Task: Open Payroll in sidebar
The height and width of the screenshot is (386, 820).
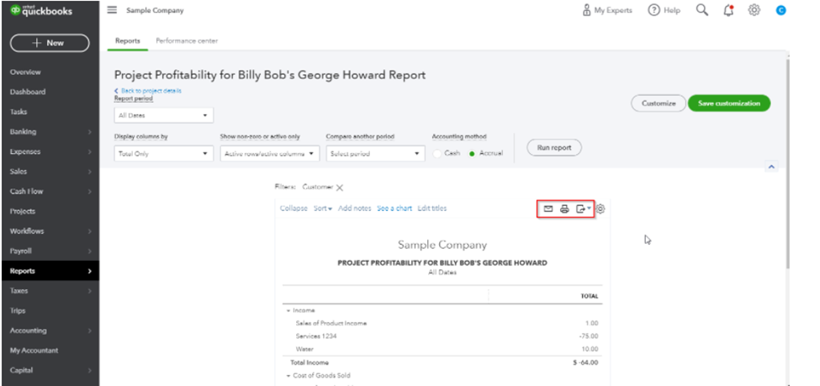Action: [x=50, y=251]
